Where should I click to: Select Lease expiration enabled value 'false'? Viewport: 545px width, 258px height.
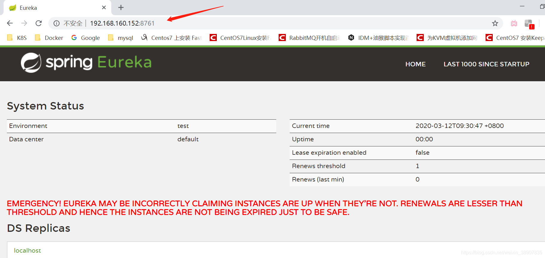422,153
